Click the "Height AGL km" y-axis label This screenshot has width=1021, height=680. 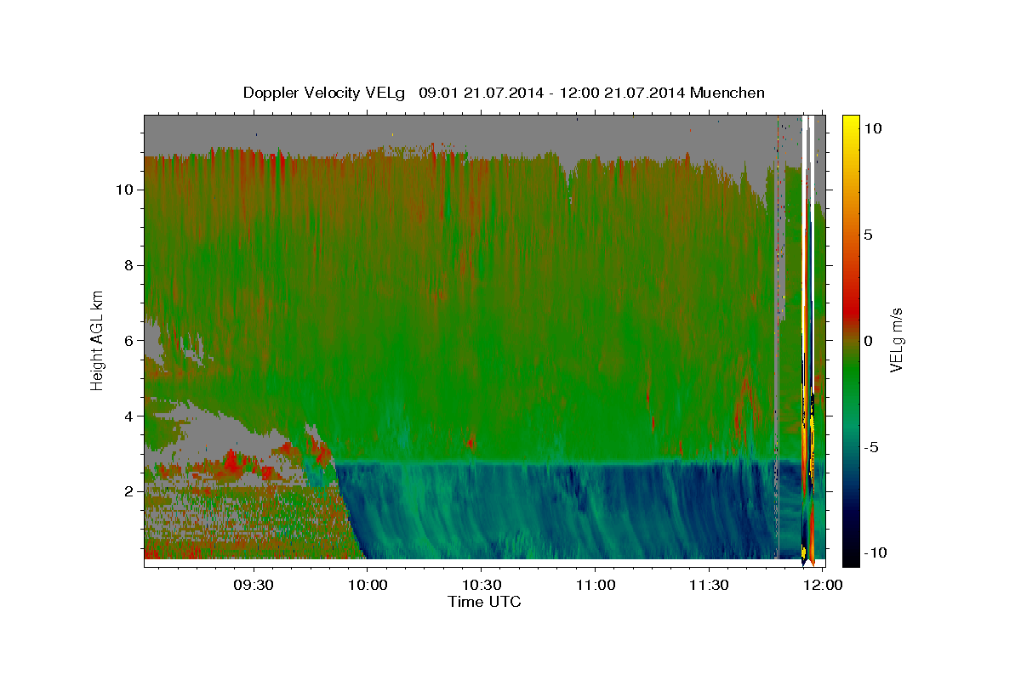[98, 339]
